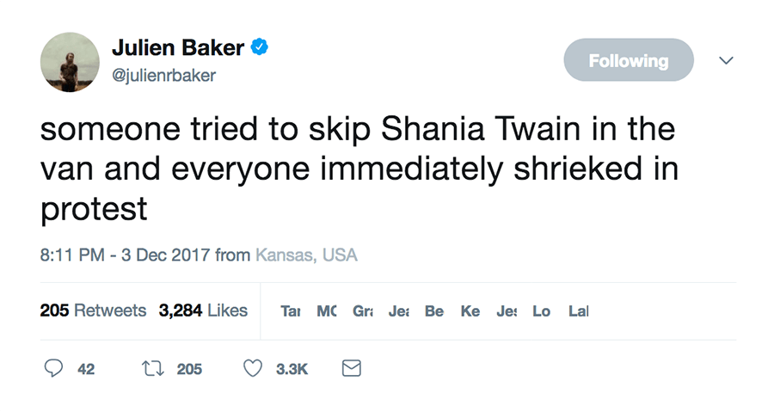View the 205 Retweets list
Image resolution: width=774 pixels, height=412 pixels.
pyautogui.click(x=93, y=311)
